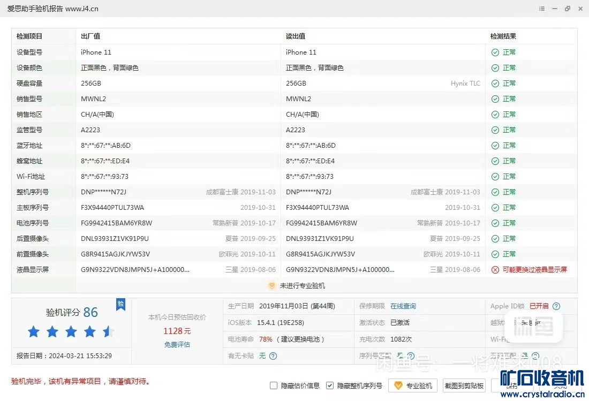Click the green check icon for 硬盘容量 row
This screenshot has height=401, width=589.
pyautogui.click(x=495, y=84)
